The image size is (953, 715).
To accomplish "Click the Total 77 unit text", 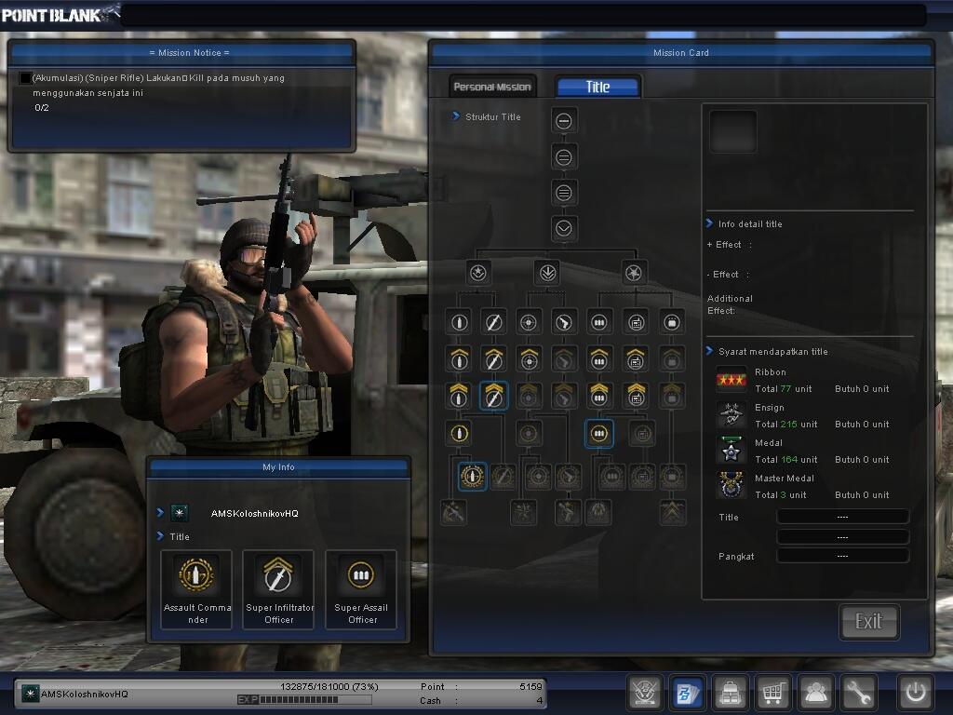I will coord(784,389).
